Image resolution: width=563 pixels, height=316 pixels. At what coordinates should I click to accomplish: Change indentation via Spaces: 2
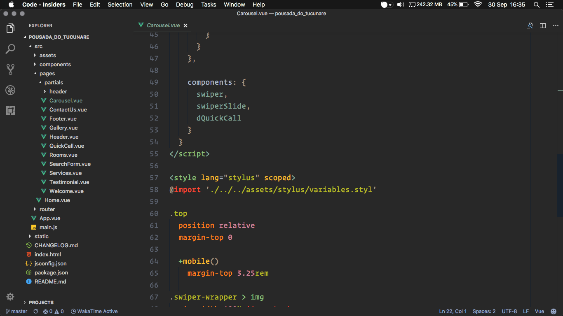tap(484, 311)
